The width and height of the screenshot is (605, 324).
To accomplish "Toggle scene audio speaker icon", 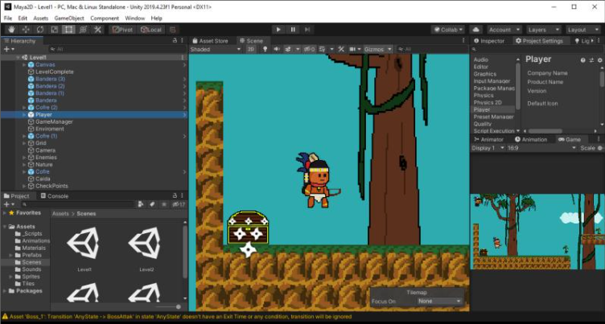I will (x=276, y=49).
